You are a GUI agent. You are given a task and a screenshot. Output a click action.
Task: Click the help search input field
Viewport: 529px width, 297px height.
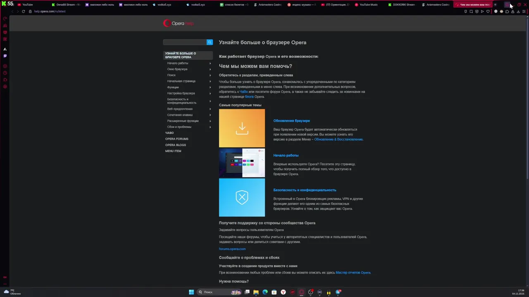(185, 42)
